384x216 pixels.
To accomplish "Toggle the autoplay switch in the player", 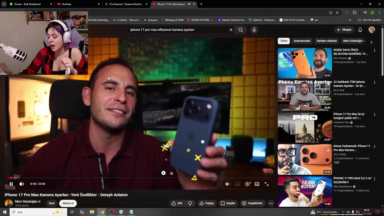I will [x=228, y=184].
